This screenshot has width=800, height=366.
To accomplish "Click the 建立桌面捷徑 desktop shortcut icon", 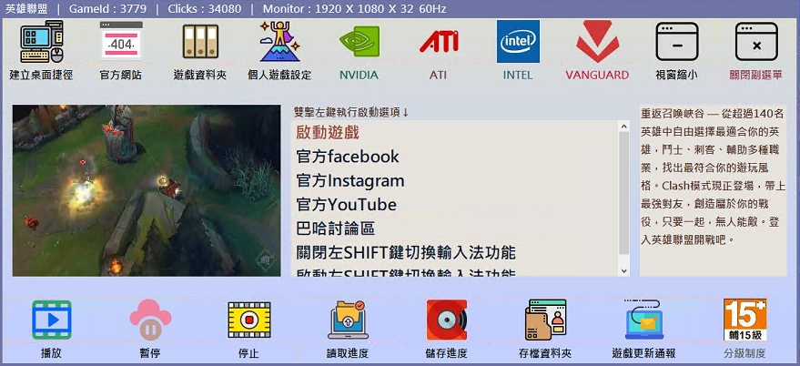I will click(x=42, y=42).
